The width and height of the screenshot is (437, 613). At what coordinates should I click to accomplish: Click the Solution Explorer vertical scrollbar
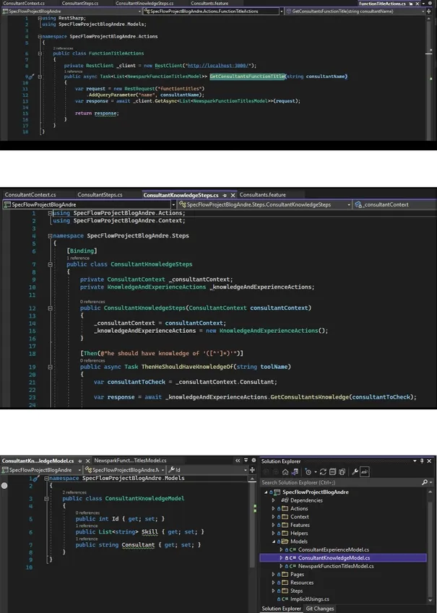click(x=431, y=546)
